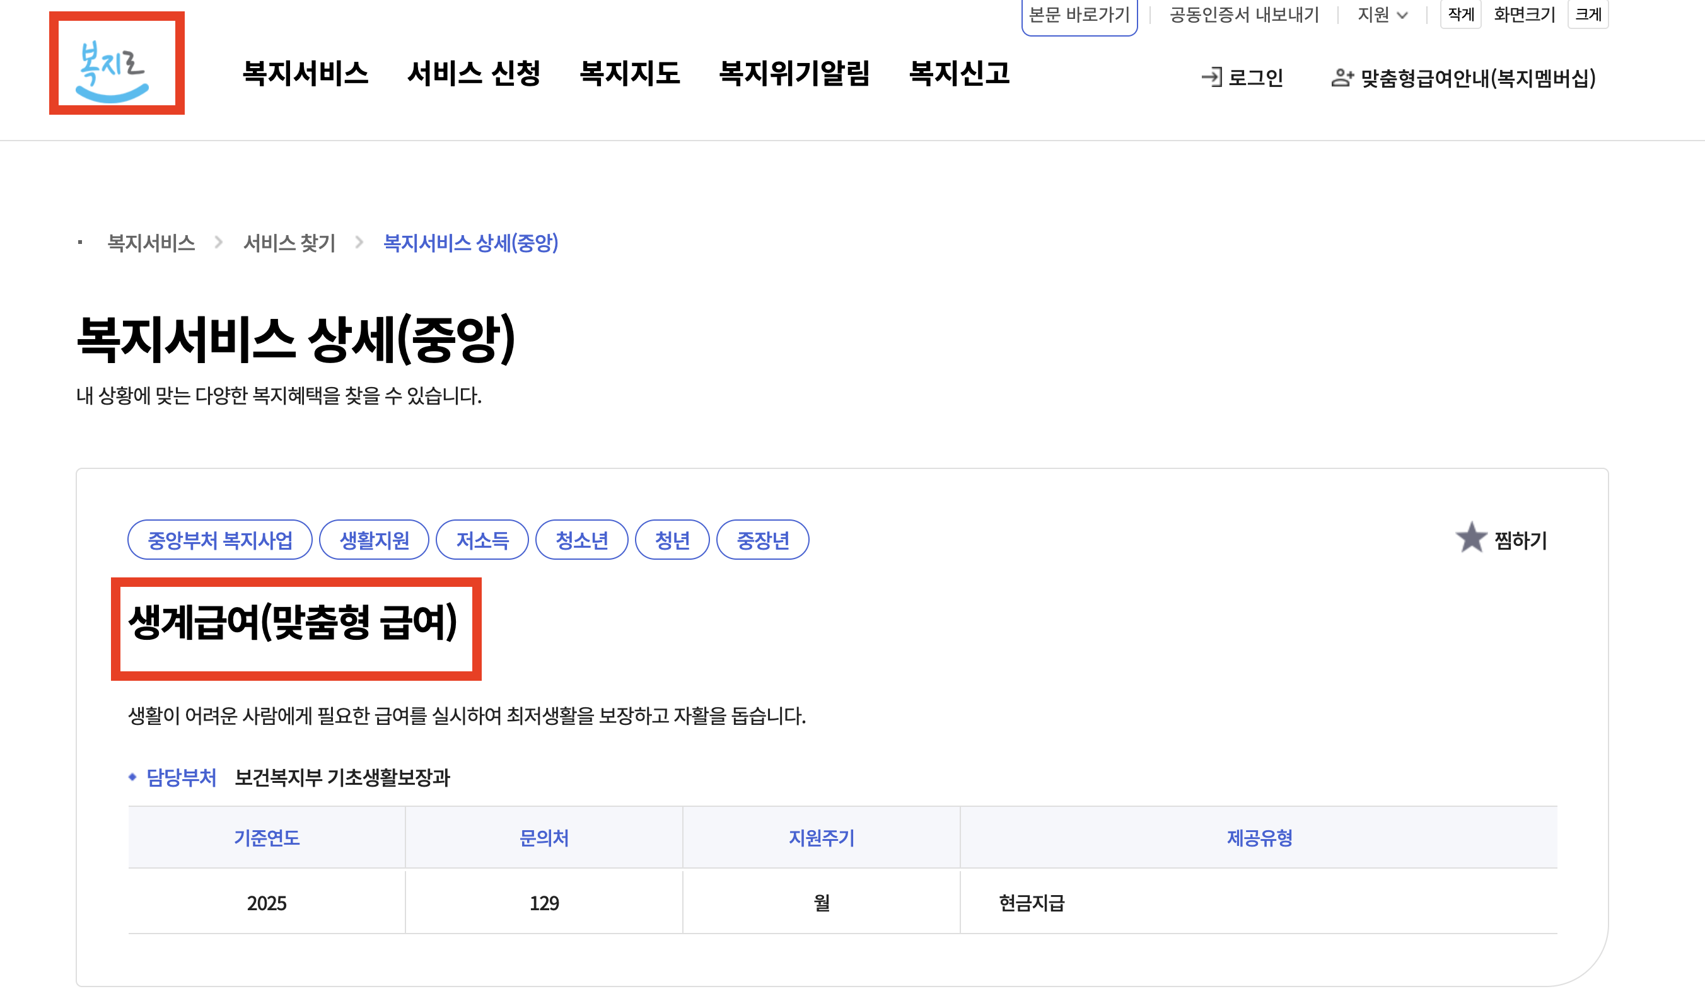This screenshot has width=1705, height=1001.
Task: Click 공동인증서 내보내기 link
Action: click(x=1243, y=15)
